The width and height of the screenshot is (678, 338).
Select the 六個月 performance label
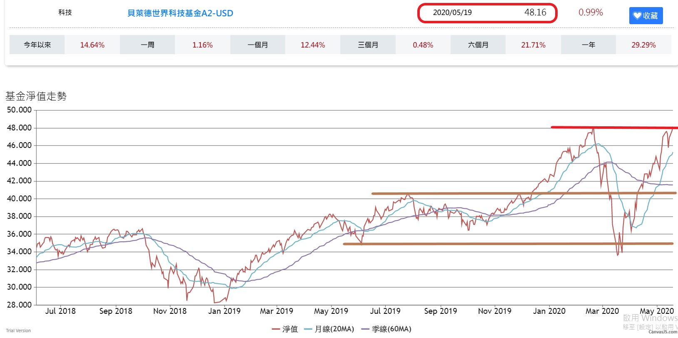tap(478, 45)
